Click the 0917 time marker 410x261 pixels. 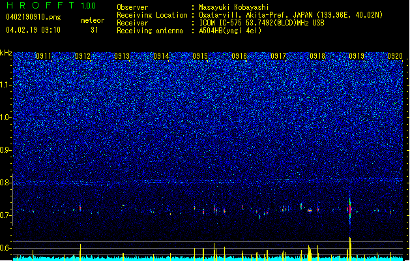[278, 56]
